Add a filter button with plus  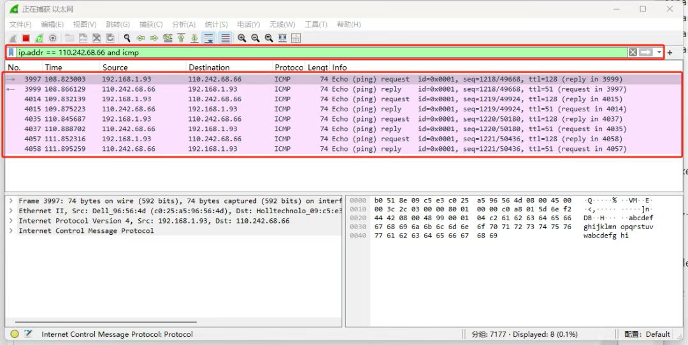(670, 52)
